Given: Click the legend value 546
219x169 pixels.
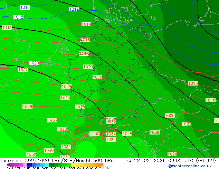Looking at the screenshot, I should [63, 168].
